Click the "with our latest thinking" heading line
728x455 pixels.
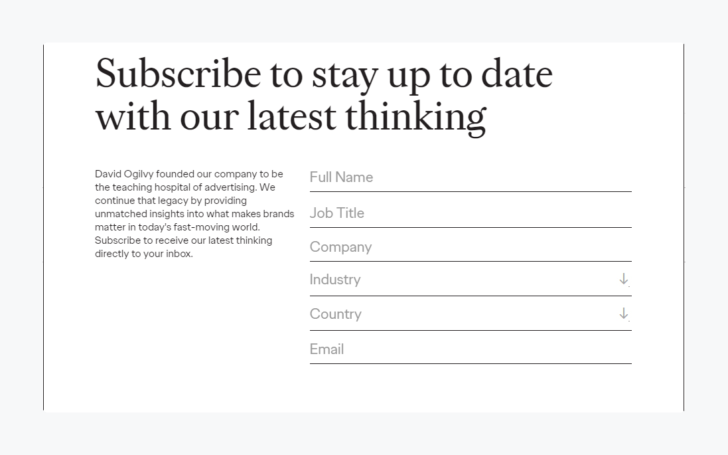click(291, 116)
